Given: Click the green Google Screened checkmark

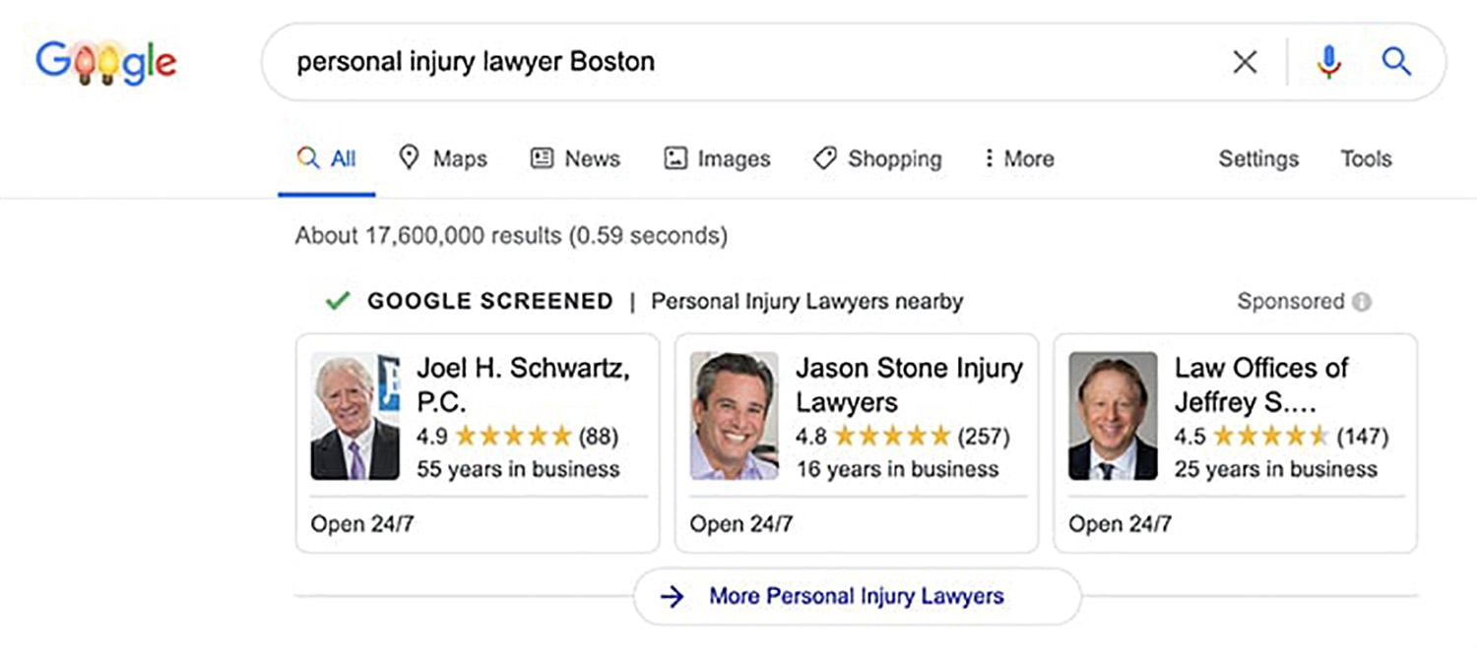Looking at the screenshot, I should 338,301.
